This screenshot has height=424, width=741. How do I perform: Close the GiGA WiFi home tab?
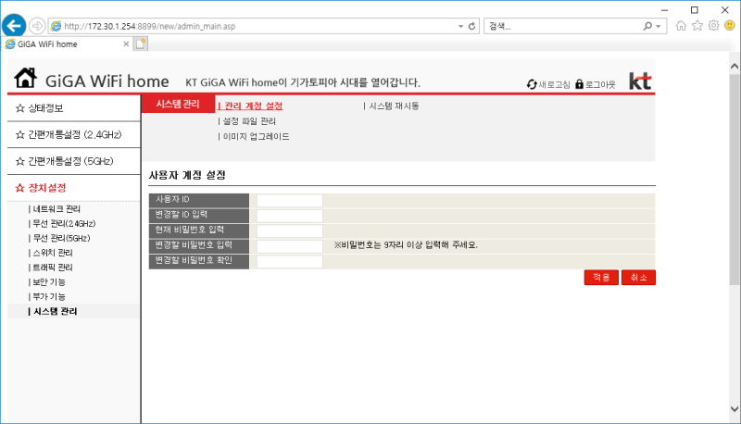(126, 44)
